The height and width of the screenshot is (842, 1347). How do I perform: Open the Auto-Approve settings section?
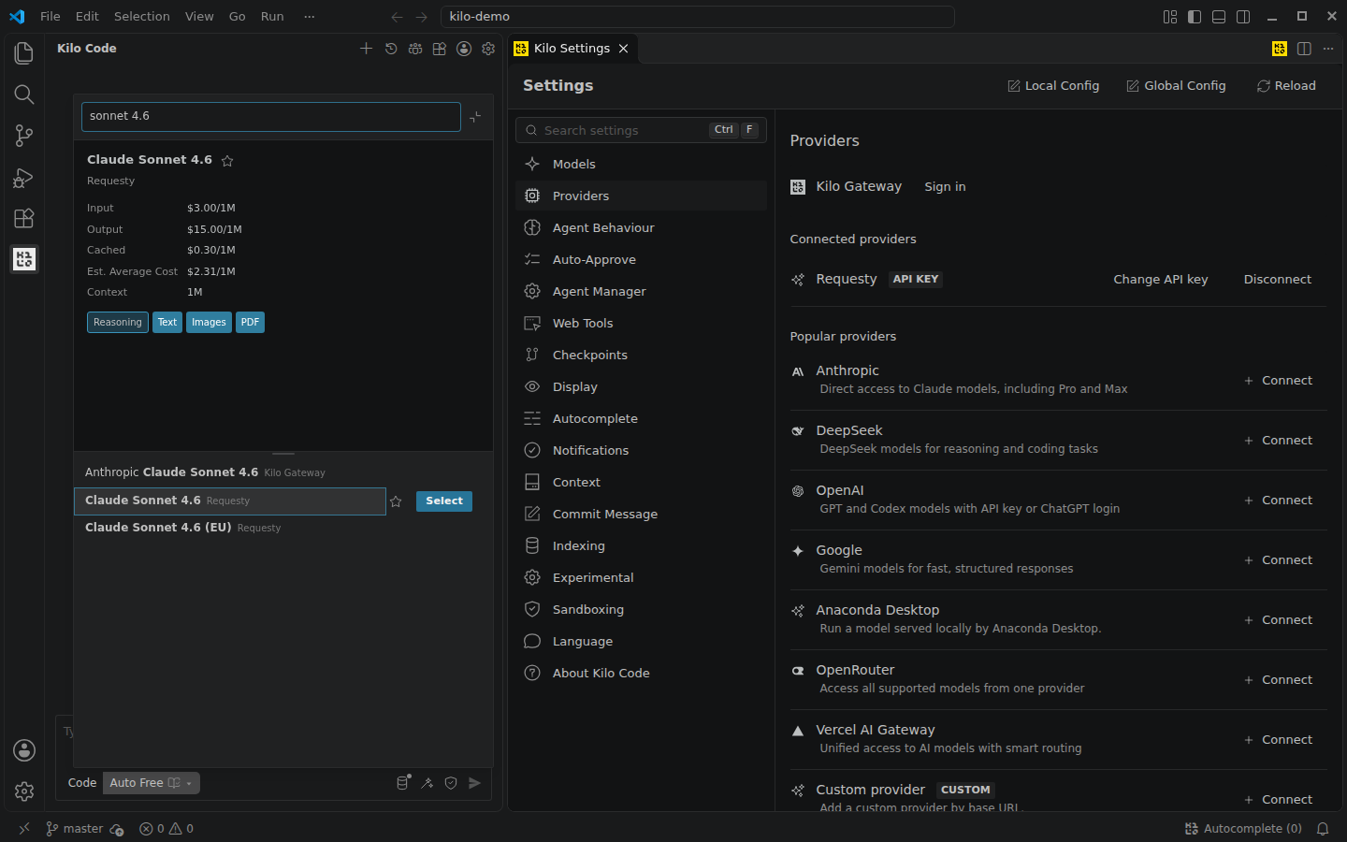pos(641,259)
